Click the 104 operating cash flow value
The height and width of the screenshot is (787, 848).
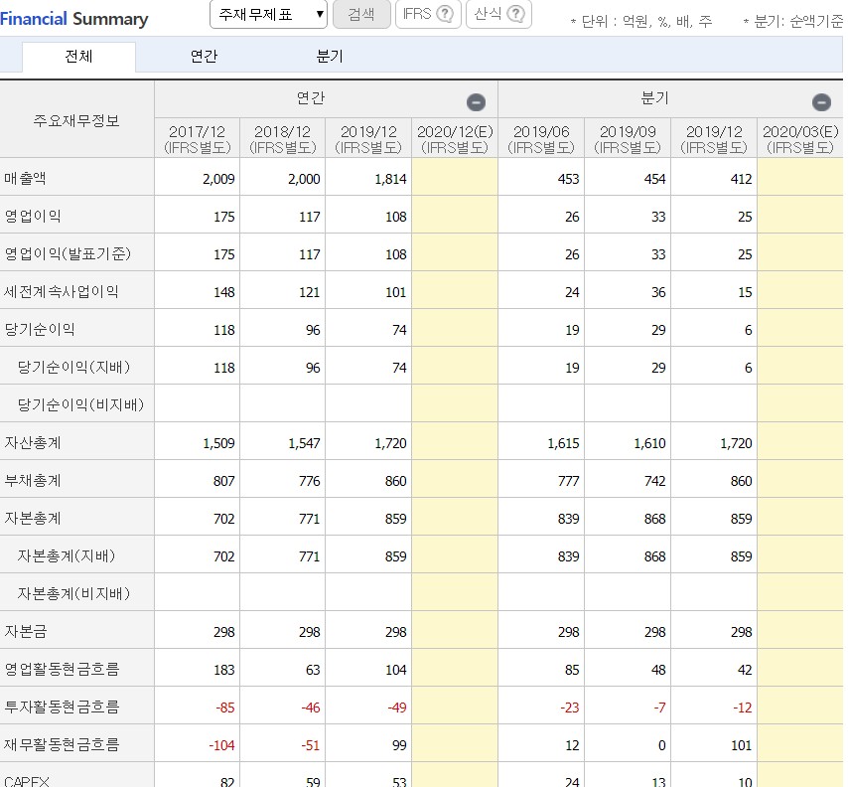point(396,670)
